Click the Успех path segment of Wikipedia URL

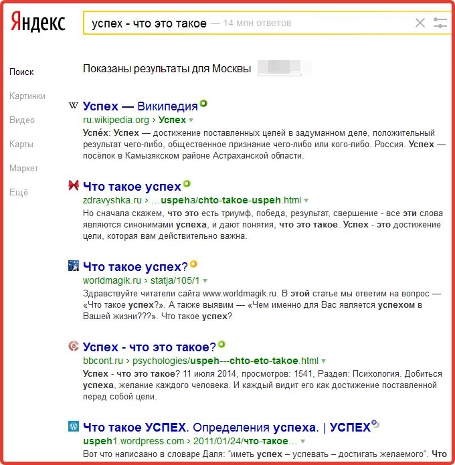pyautogui.click(x=172, y=120)
